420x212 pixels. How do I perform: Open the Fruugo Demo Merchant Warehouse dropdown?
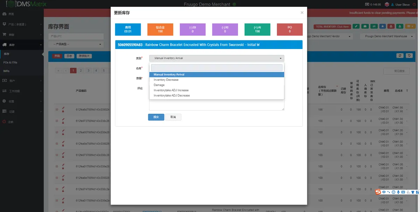click(387, 36)
